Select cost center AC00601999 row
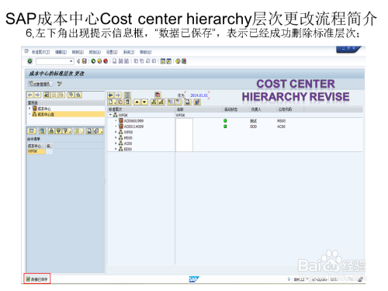Image resolution: width=388 pixels, height=291 pixels. 133,121
